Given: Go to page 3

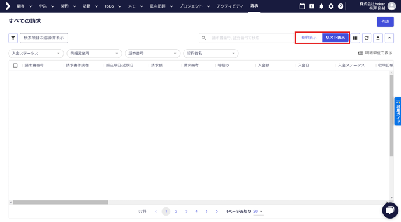Looking at the screenshot, I should coord(186,212).
